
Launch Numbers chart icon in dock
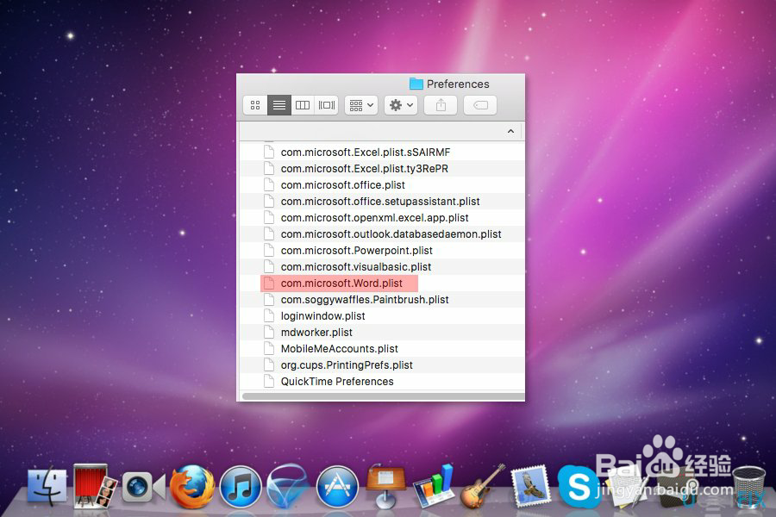click(434, 487)
